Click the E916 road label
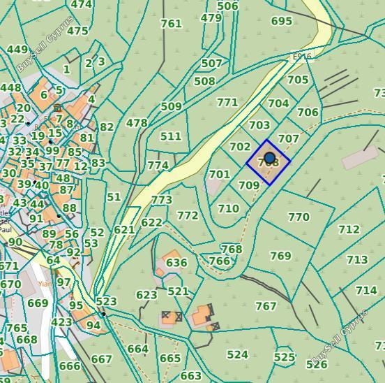 (x=302, y=57)
